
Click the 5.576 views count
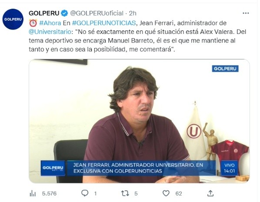[49, 194]
